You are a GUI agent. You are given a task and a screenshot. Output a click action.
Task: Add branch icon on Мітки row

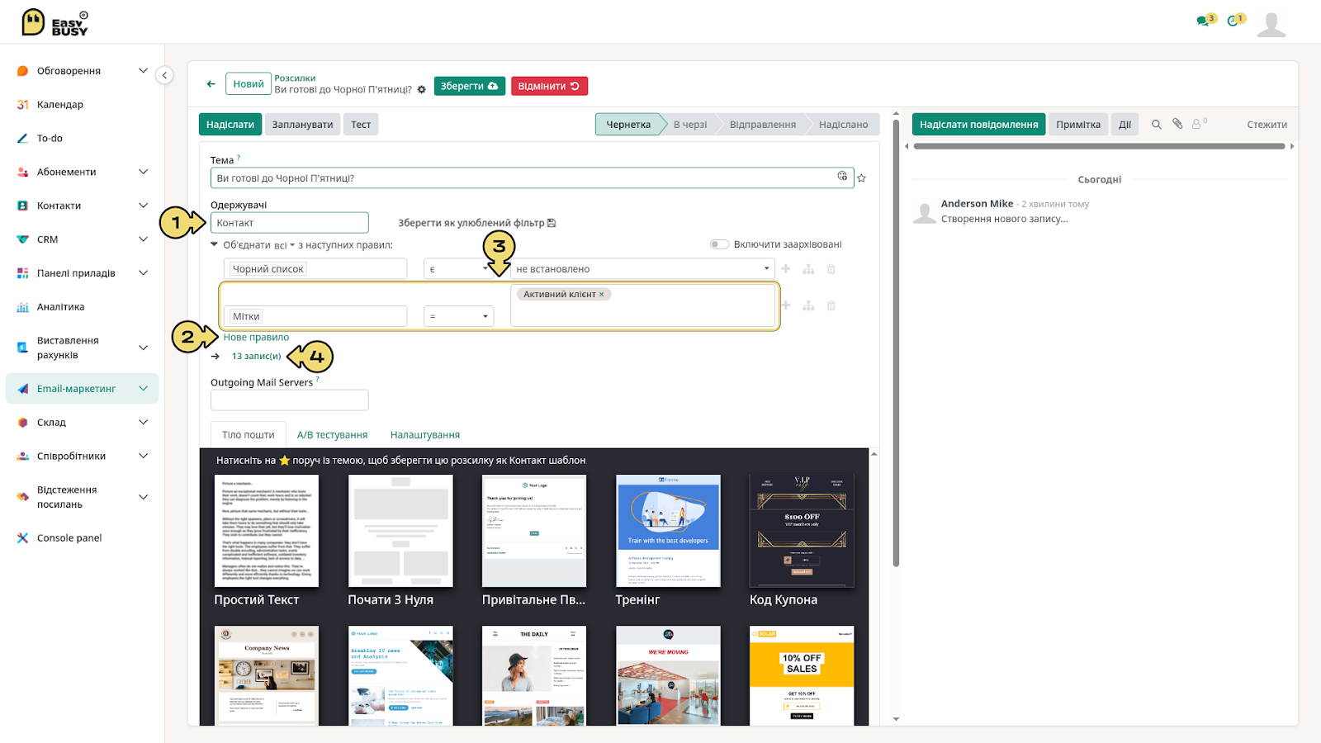[808, 305]
